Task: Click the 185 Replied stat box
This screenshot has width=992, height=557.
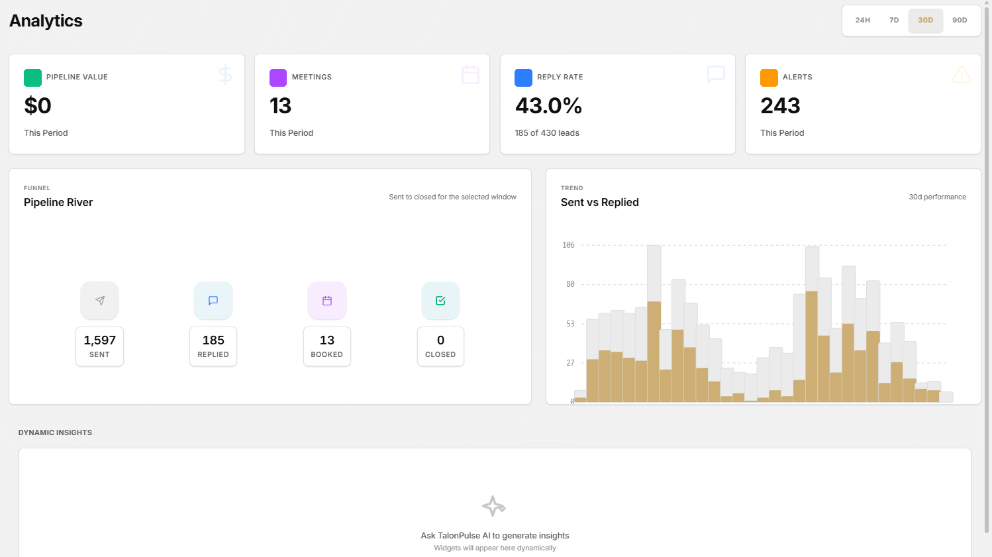Action: 213,346
